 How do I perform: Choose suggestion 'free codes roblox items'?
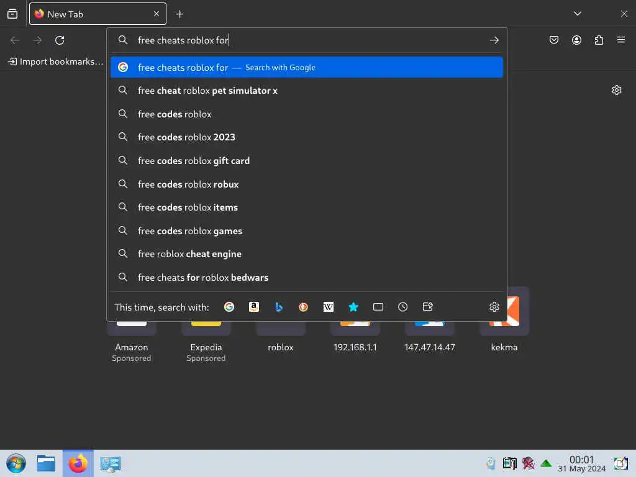(x=307, y=207)
